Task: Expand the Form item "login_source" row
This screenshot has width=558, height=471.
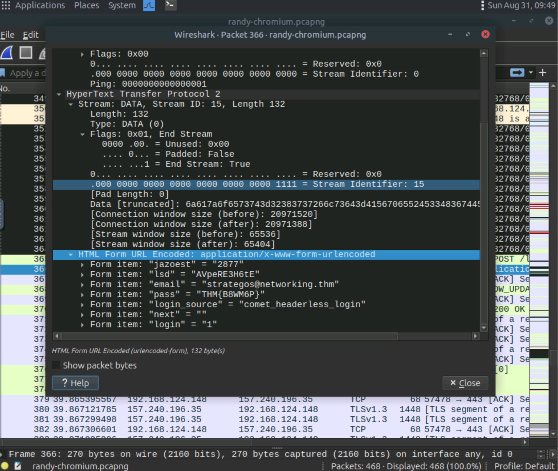Action: tap(82, 305)
